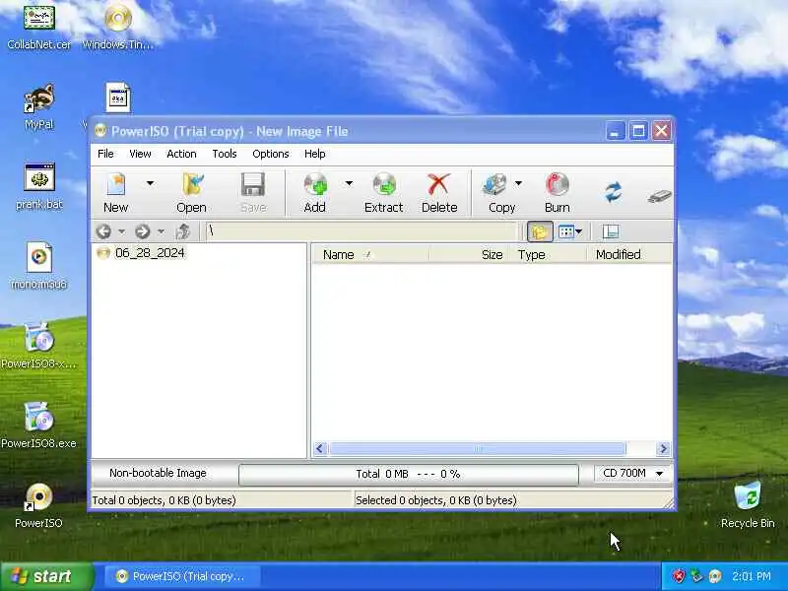Click the PowerISO disc tray icon
The image size is (788, 591).
[715, 576]
